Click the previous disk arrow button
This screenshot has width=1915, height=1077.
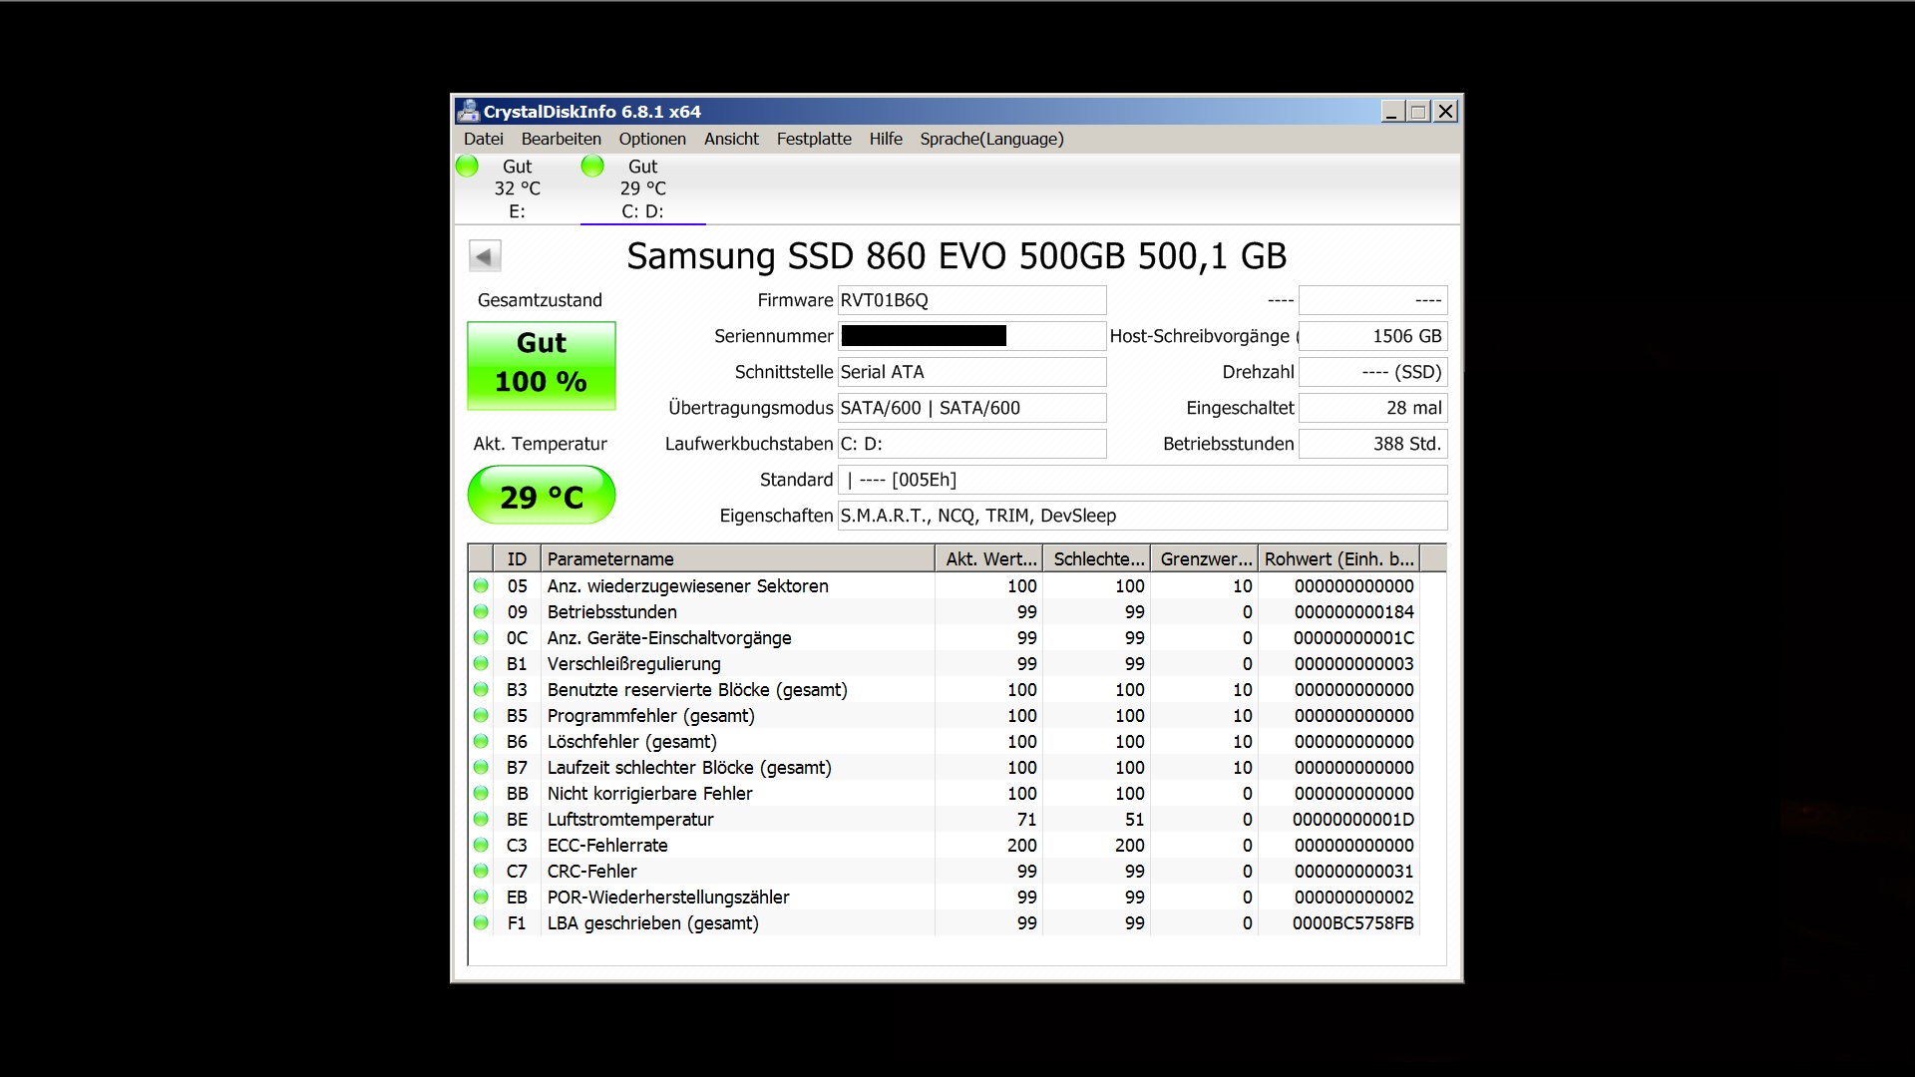coord(485,256)
